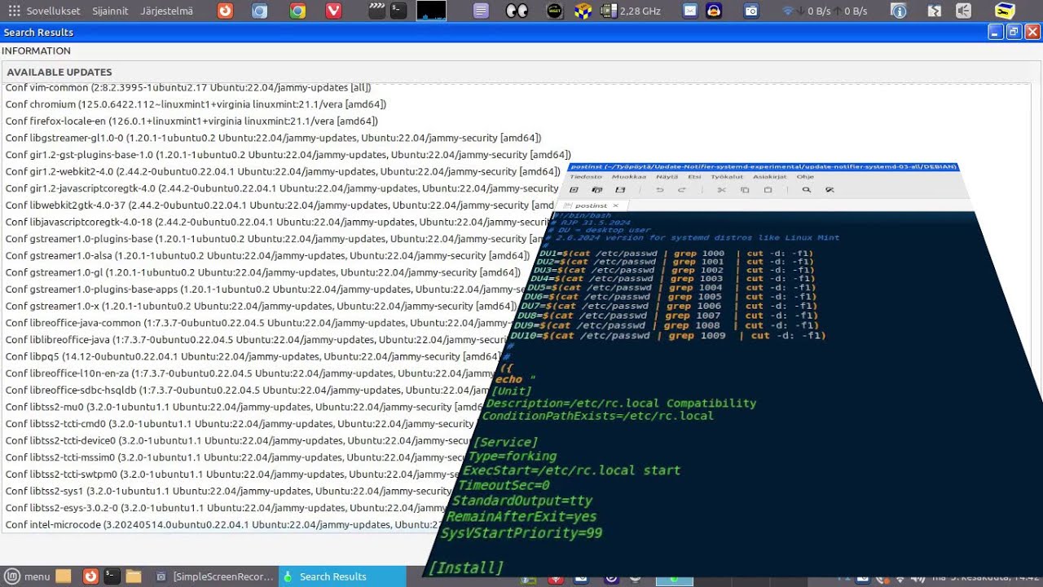1043x587 pixels.
Task: Open the Tiedosto menu in postinst editor
Action: [586, 176]
